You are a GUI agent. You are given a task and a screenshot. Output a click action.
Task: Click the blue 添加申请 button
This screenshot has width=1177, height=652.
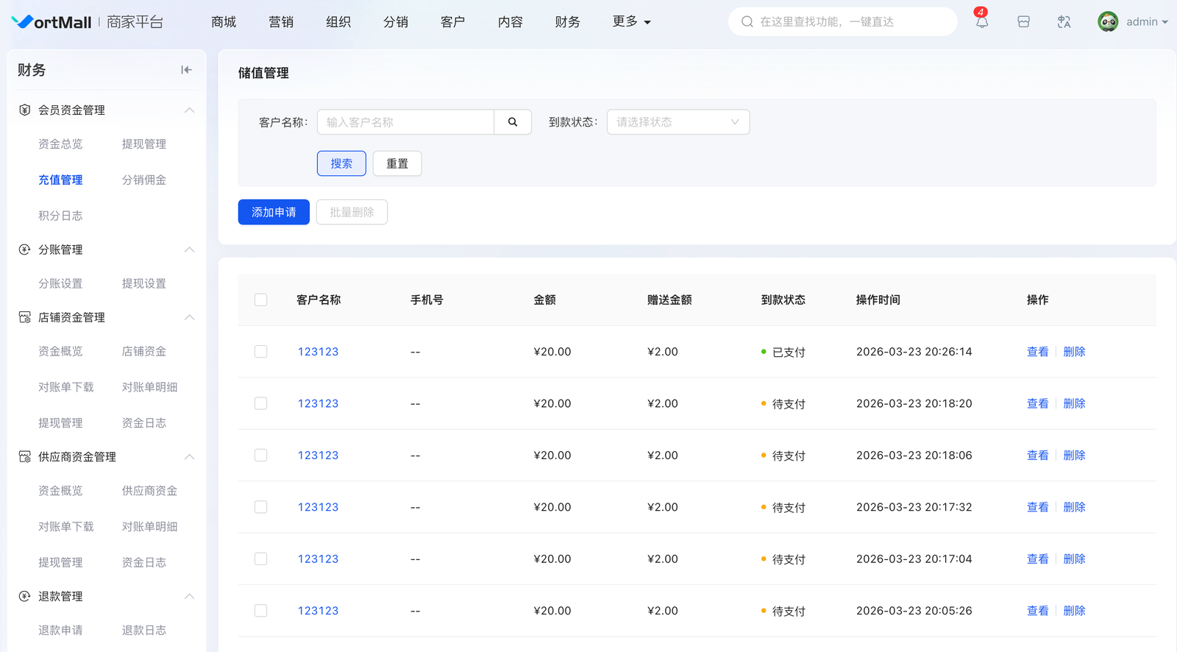point(274,212)
